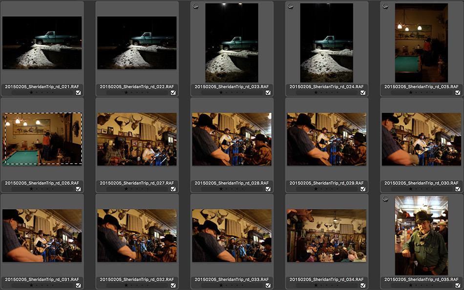Click the rating star under SheridanTrip_rd_022.RAF
464x290 pixels.
pos(126,93)
